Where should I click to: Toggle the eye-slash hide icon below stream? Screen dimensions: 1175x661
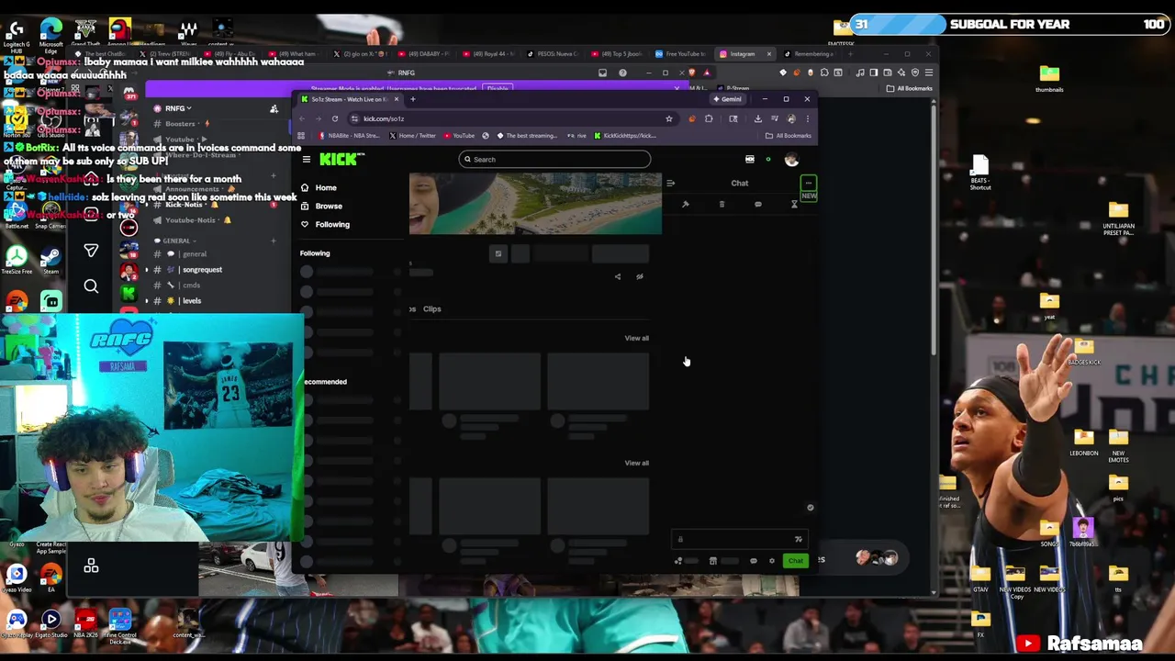pyautogui.click(x=640, y=276)
